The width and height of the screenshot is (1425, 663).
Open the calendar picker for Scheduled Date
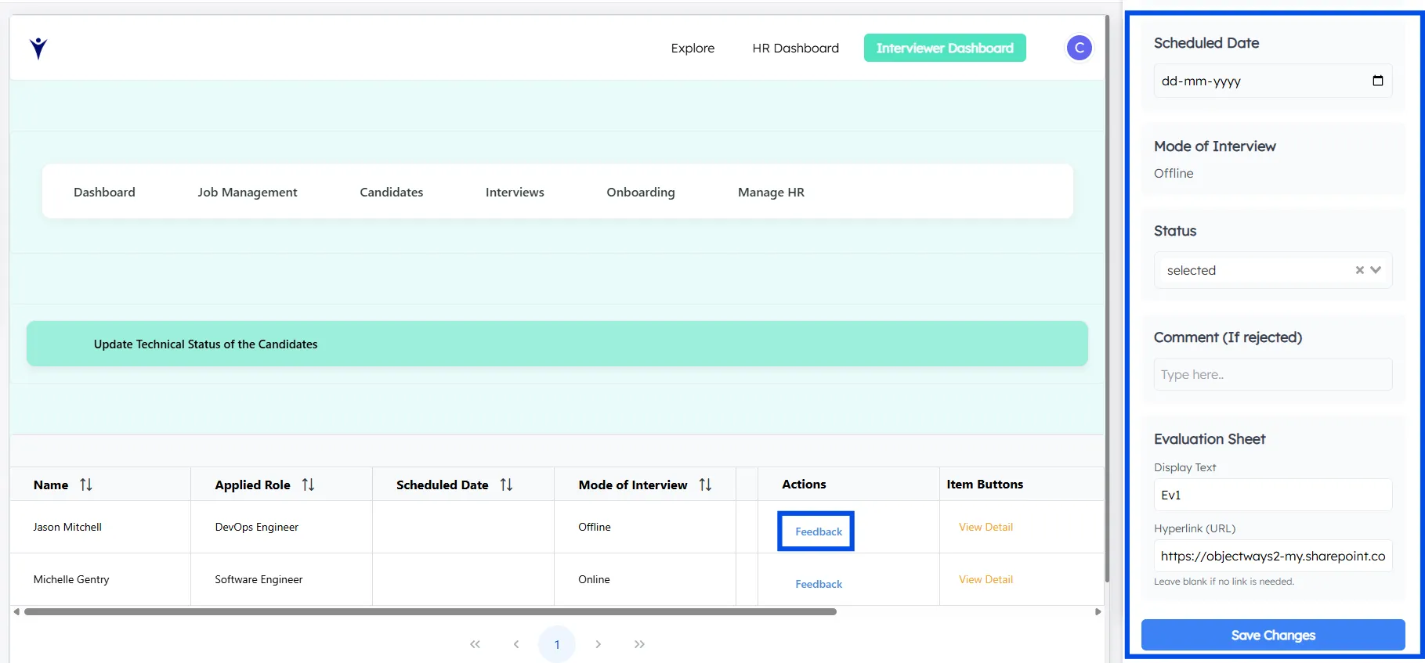1377,81
